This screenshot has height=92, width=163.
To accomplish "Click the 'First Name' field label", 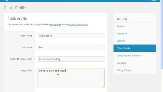I will click(x=26, y=36).
